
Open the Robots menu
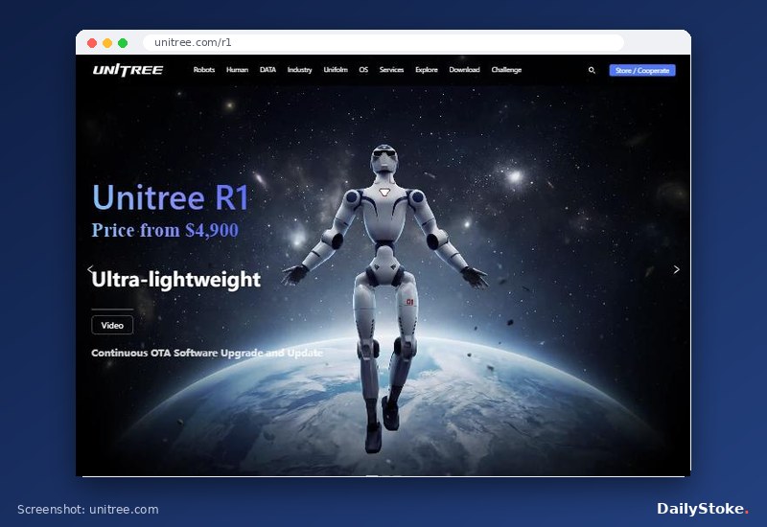(x=204, y=70)
